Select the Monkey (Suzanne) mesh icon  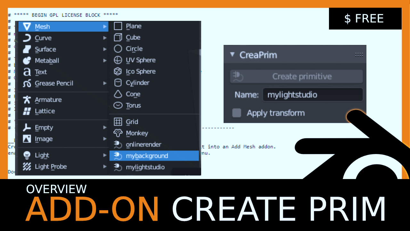point(118,133)
